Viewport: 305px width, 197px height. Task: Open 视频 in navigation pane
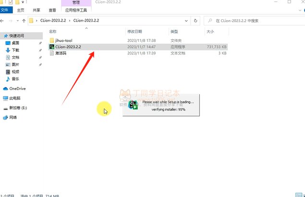pyautogui.click(x=15, y=72)
